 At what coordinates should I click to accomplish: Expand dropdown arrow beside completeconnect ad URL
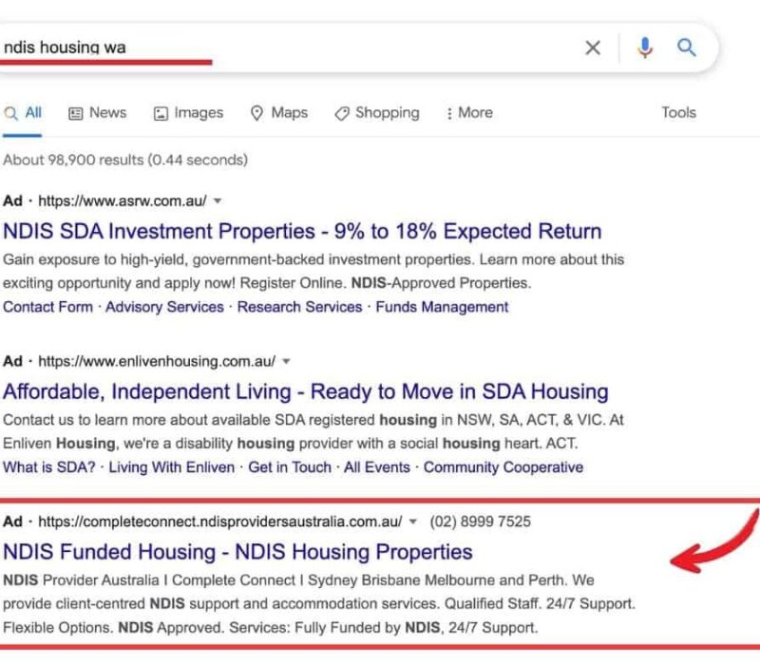click(x=413, y=522)
